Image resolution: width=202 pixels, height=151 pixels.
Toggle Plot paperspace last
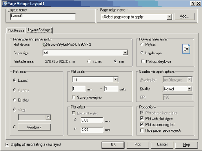pyautogui.click(x=142, y=124)
